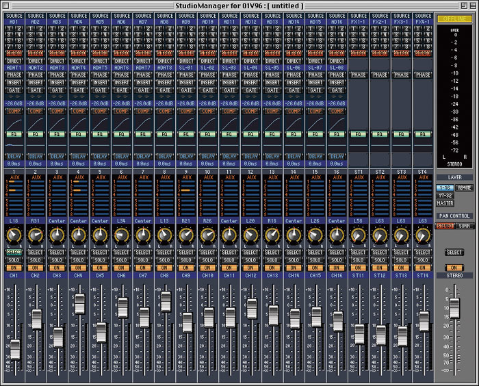Click the 0.0ms delay value on channel 6
479x386 pixels.
pyautogui.click(x=122, y=164)
